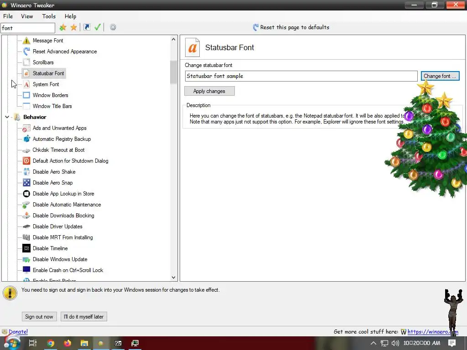Open 7-Zip from the taskbar
The image size is (467, 350).
pos(118,343)
